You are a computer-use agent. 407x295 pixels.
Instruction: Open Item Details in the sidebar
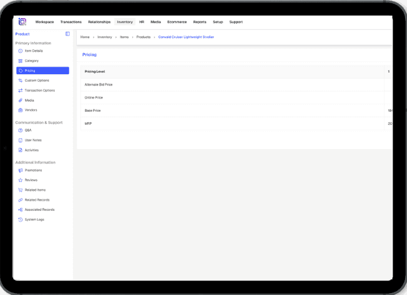tap(34, 51)
